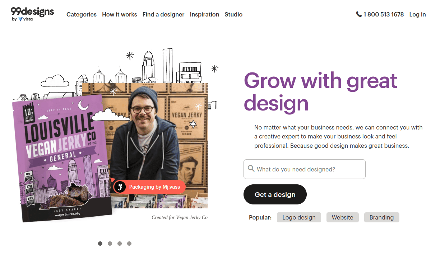
Task: Open the How it works menu
Action: pyautogui.click(x=120, y=14)
